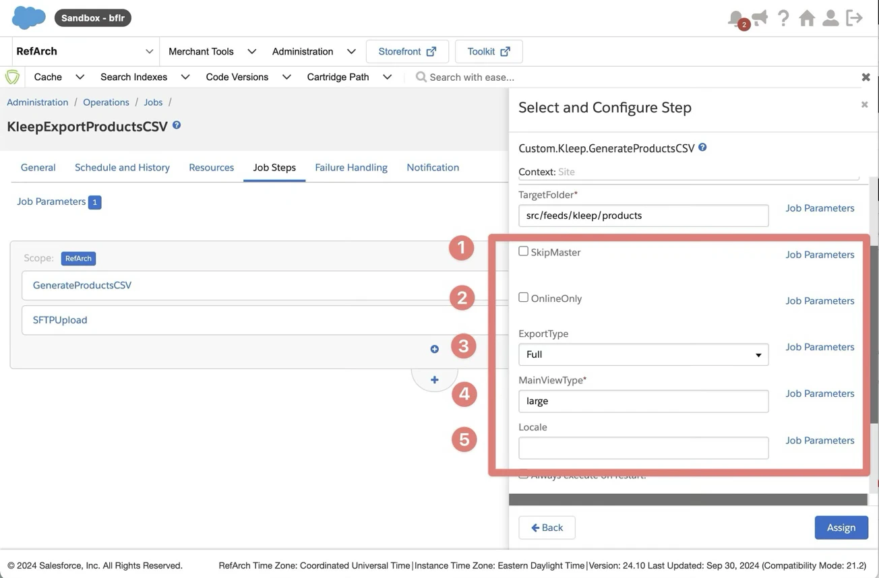879x578 pixels.
Task: Click the logout icon
Action: [854, 18]
